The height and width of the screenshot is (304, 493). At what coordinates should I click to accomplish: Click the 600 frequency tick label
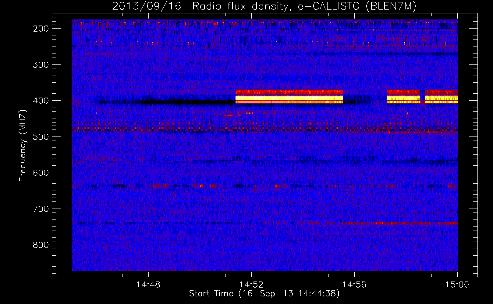coord(41,173)
